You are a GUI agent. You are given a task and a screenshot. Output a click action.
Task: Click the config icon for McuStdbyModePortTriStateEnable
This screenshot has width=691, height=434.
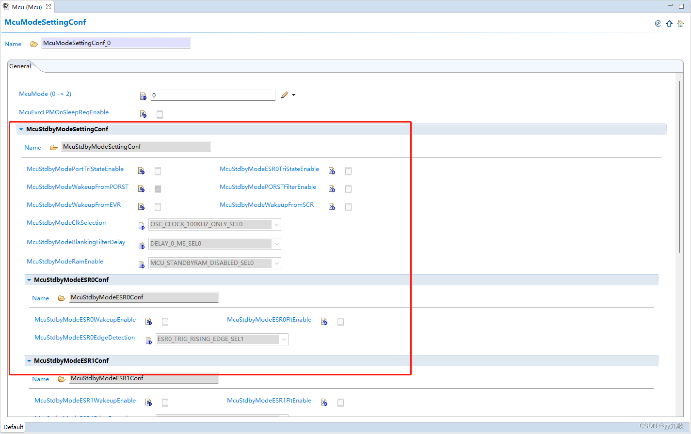click(141, 171)
